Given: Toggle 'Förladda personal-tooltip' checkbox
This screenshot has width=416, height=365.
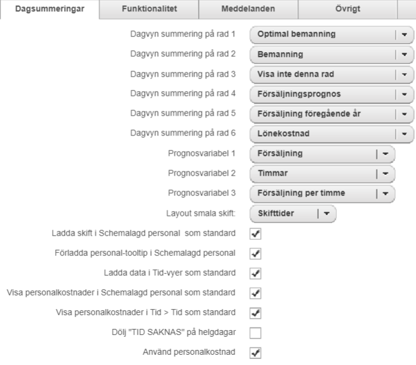Looking at the screenshot, I should coord(256,253).
